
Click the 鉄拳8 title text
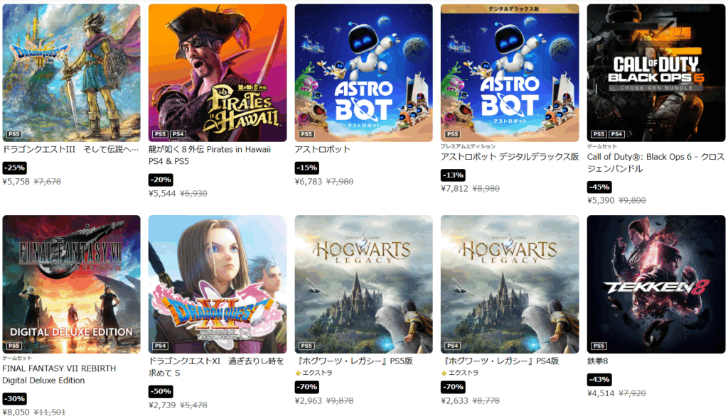pyautogui.click(x=597, y=361)
